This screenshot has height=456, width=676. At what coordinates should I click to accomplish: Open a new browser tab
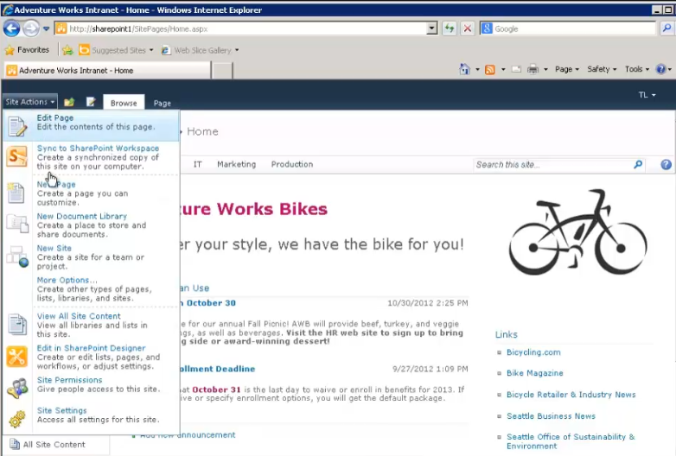point(222,71)
